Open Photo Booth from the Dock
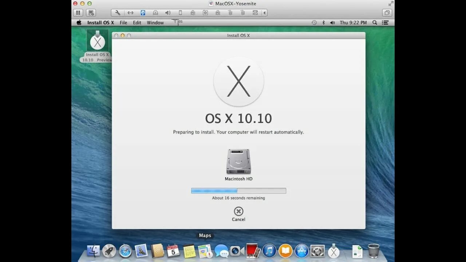Image resolution: width=466 pixels, height=262 pixels. [253, 251]
